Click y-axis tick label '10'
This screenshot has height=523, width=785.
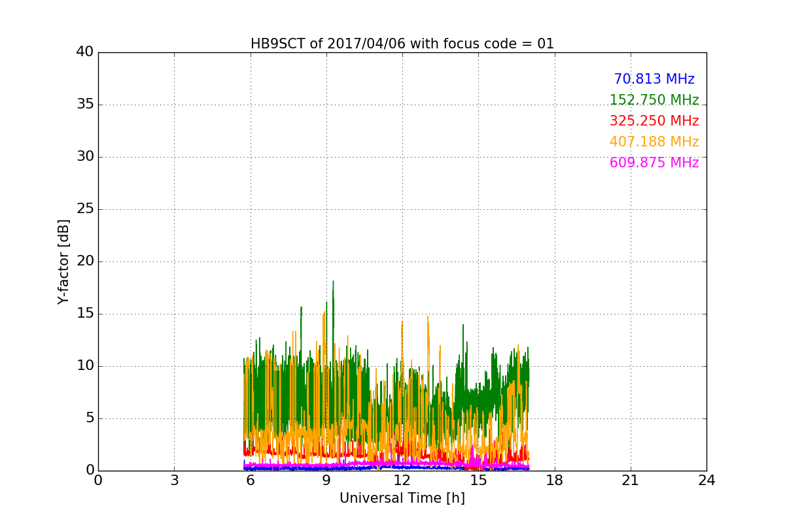[x=85, y=366]
